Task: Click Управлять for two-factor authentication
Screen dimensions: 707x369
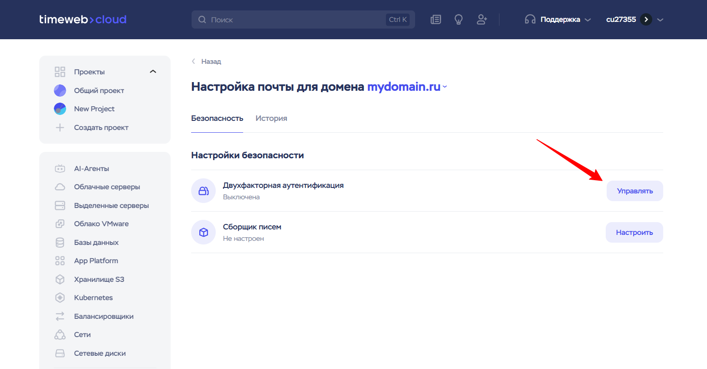Action: [634, 191]
